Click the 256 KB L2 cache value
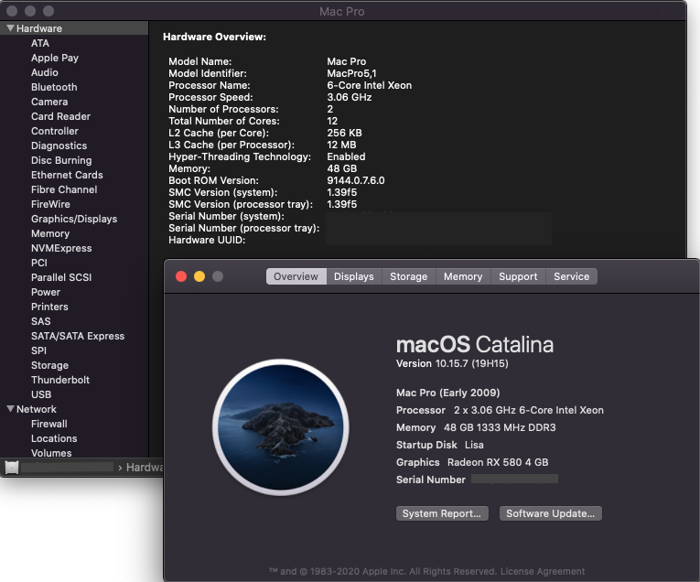Viewport: 700px width, 582px height. click(345, 133)
